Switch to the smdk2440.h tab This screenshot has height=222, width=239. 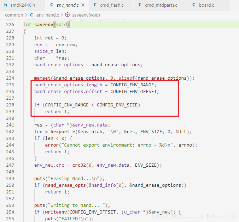[x=22, y=5]
